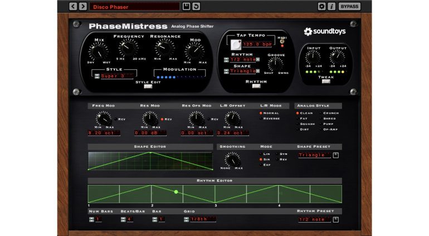
Task: Click the Res Mod knob
Action: click(150, 119)
